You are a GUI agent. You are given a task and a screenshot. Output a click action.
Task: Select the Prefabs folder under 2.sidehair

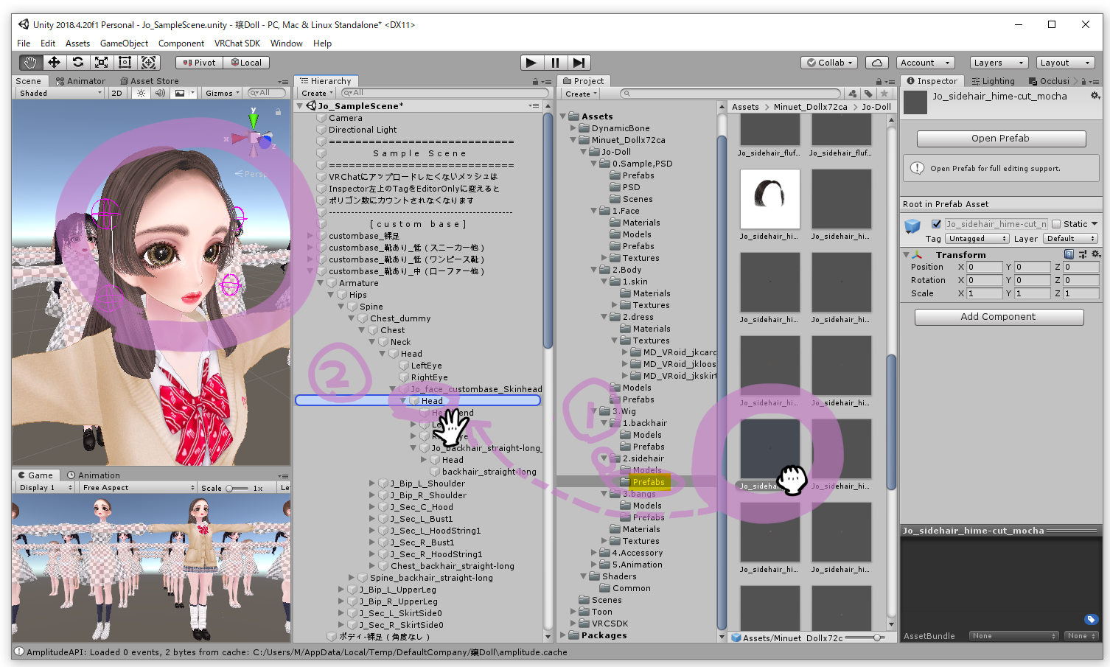649,482
